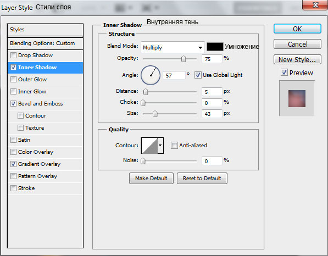The height and width of the screenshot is (256, 328).
Task: Enable the Outer Glow checkbox
Action: (x=13, y=80)
